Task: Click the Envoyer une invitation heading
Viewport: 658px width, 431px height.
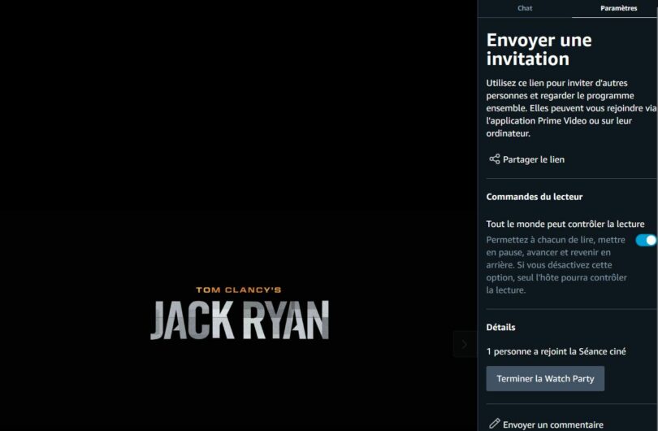Action: [539, 49]
